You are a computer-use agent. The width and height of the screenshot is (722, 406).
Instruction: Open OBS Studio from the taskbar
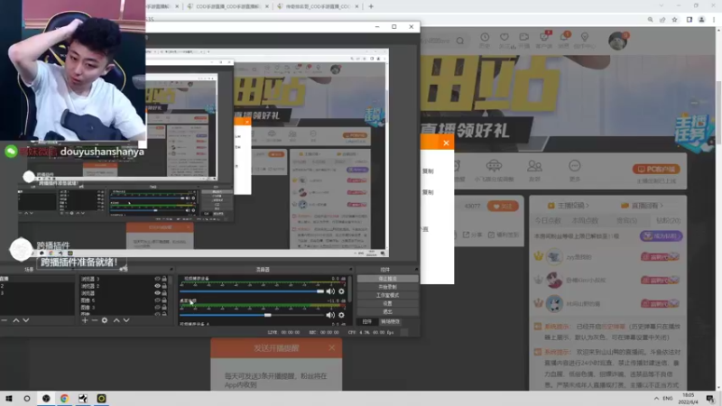pos(46,399)
